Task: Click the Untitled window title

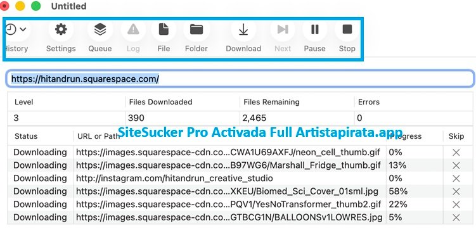Action: [x=68, y=6]
